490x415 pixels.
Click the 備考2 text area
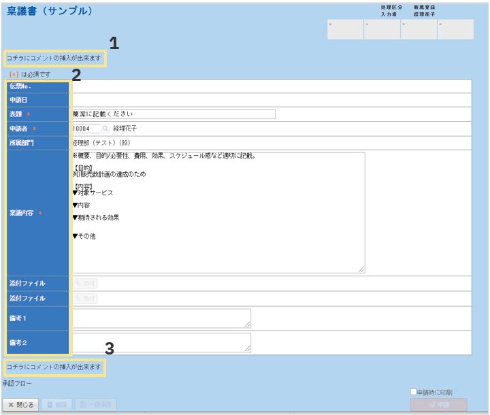[161, 342]
